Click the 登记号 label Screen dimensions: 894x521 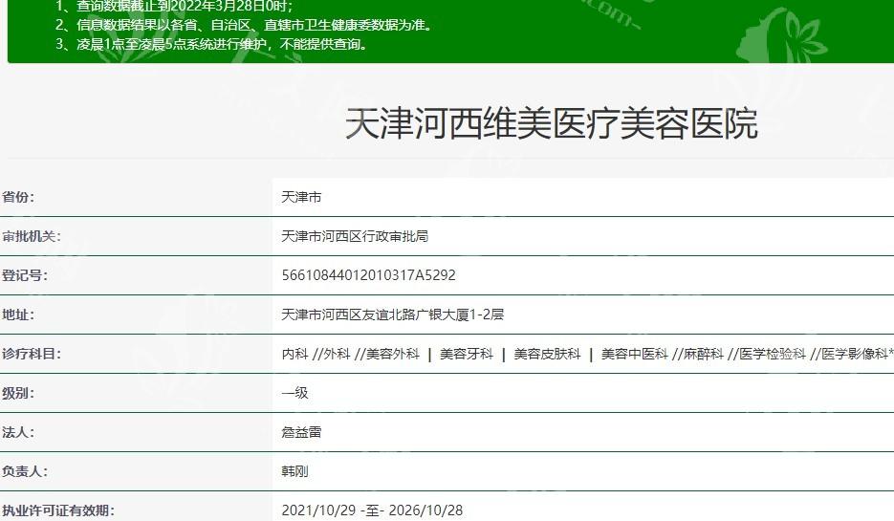(25, 275)
